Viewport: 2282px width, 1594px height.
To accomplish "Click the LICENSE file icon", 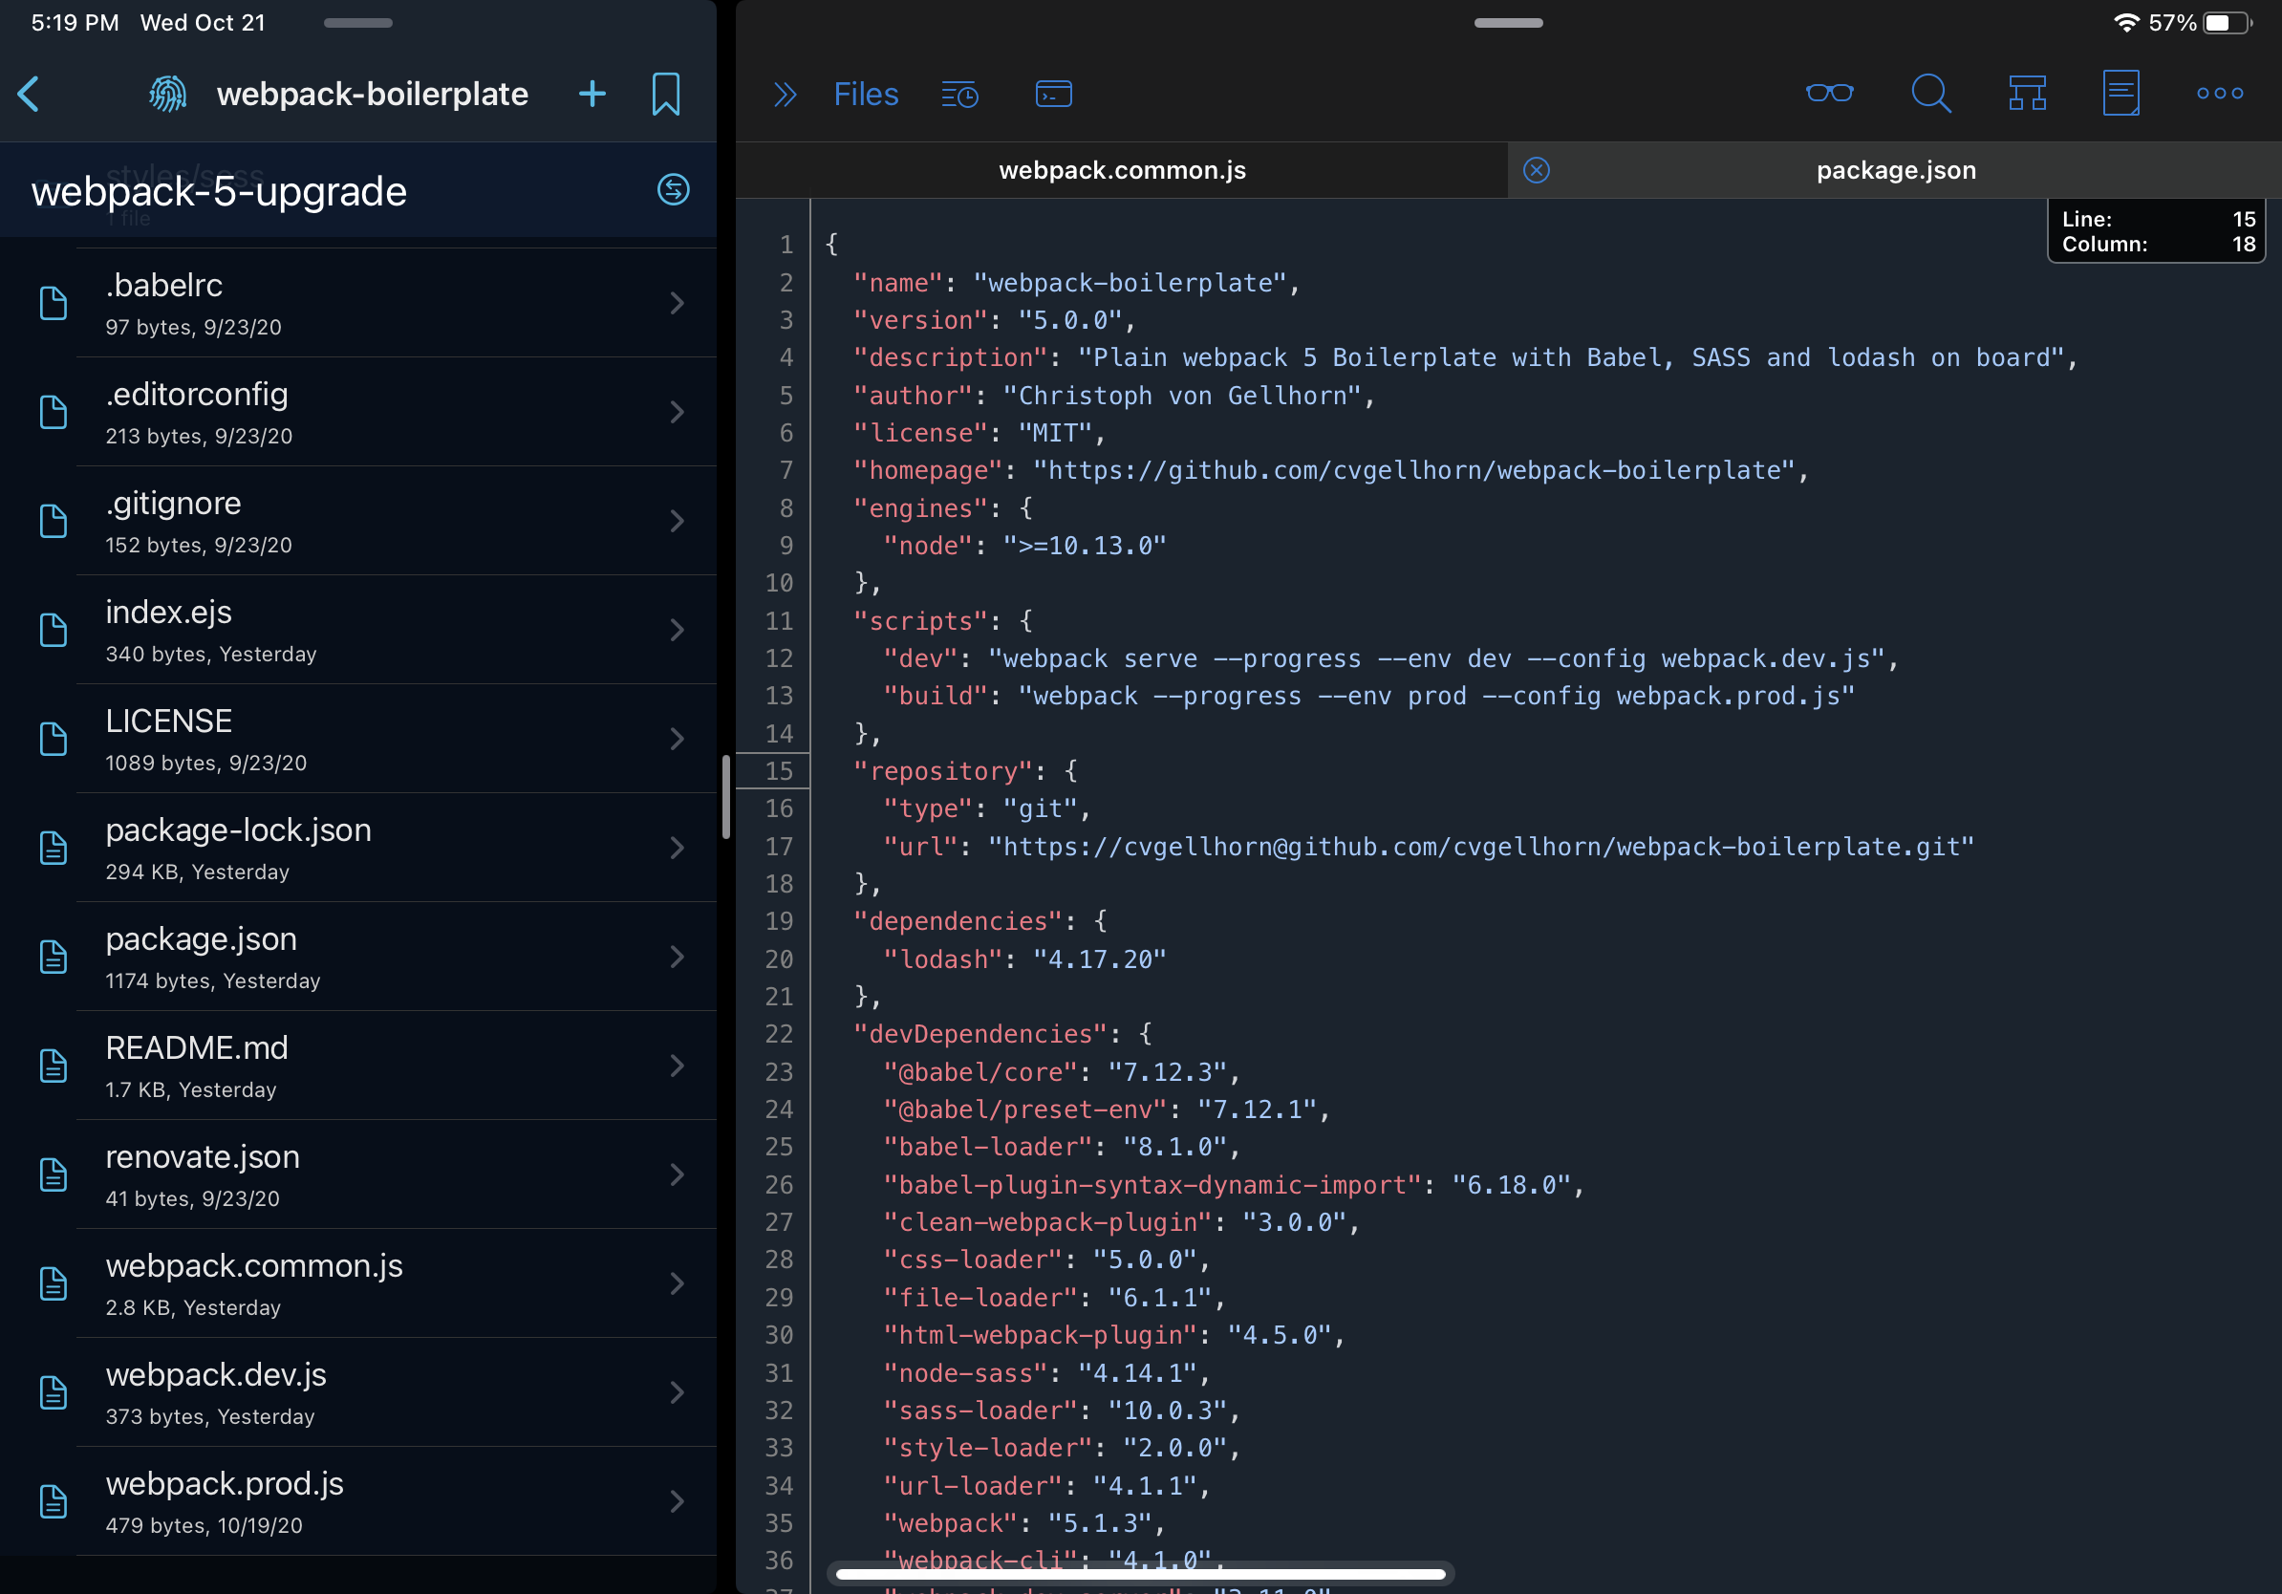I will [53, 739].
